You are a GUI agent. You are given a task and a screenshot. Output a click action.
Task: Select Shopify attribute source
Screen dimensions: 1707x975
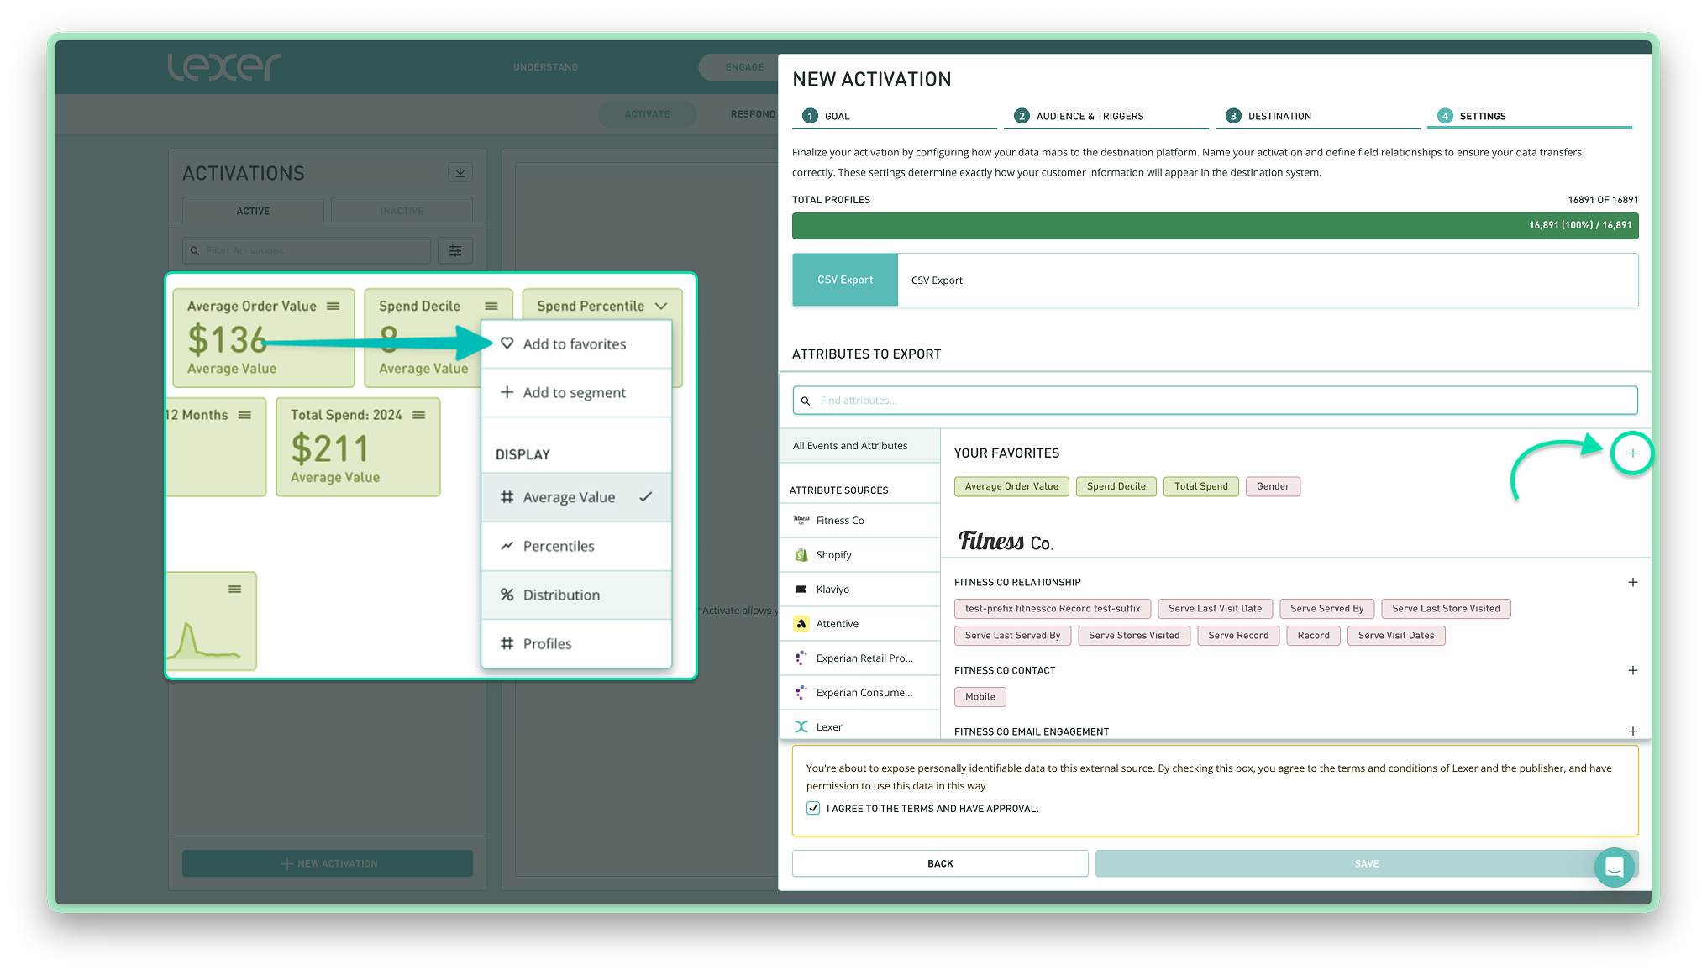(833, 555)
